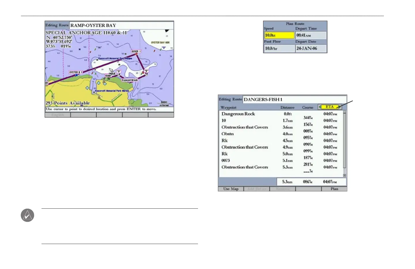Pick the Exposed Wreck waypoint label

tap(130, 80)
